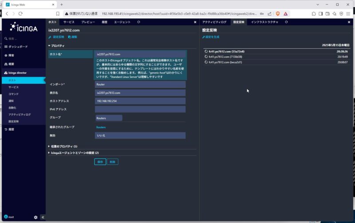This screenshot has width=355, height=223.
Task: Close the ix2207.yo7612.com host panel
Action: click(195, 22)
